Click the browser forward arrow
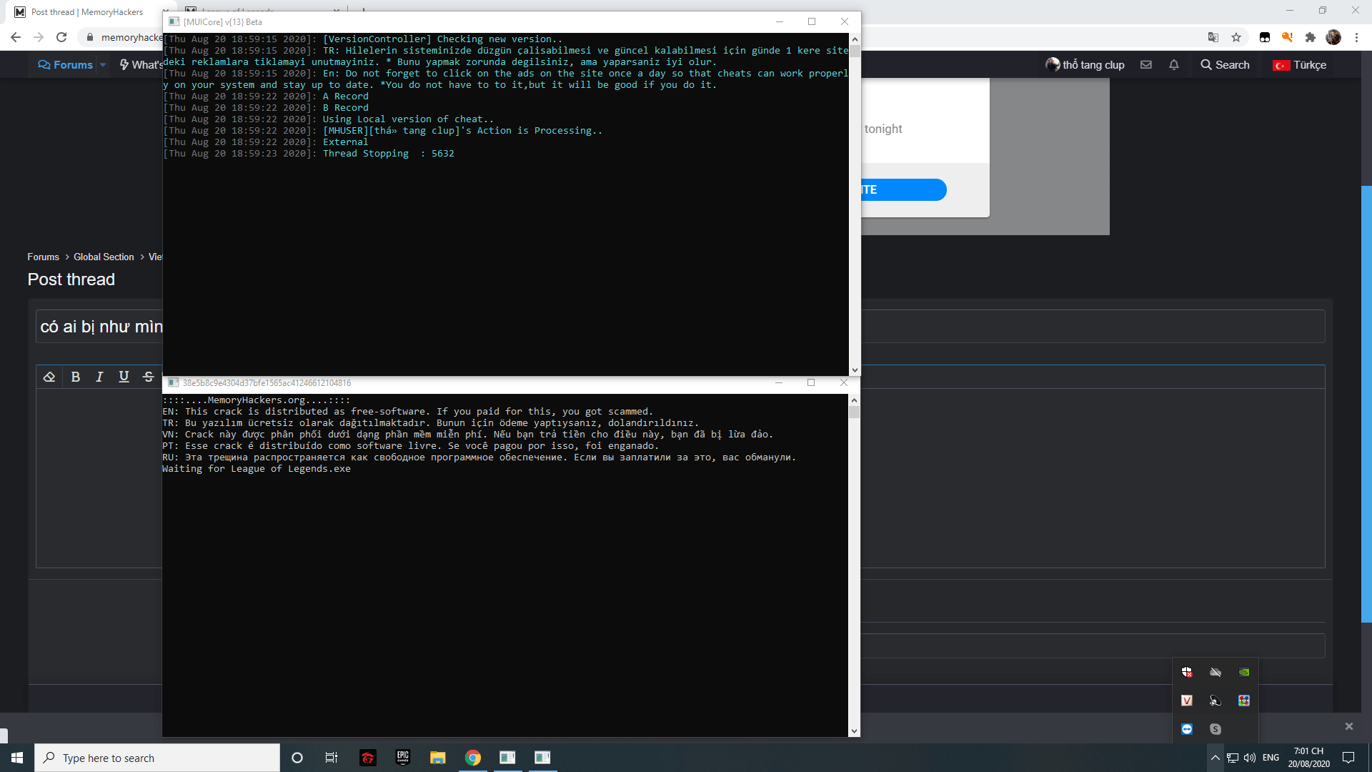This screenshot has width=1372, height=772. 39,37
